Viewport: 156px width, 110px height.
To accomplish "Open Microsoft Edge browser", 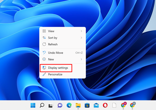I will pos(69,105).
